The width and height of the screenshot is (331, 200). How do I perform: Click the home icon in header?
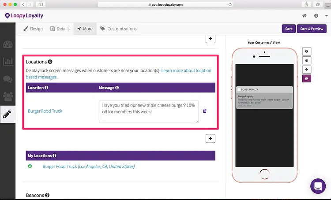coord(304,15)
